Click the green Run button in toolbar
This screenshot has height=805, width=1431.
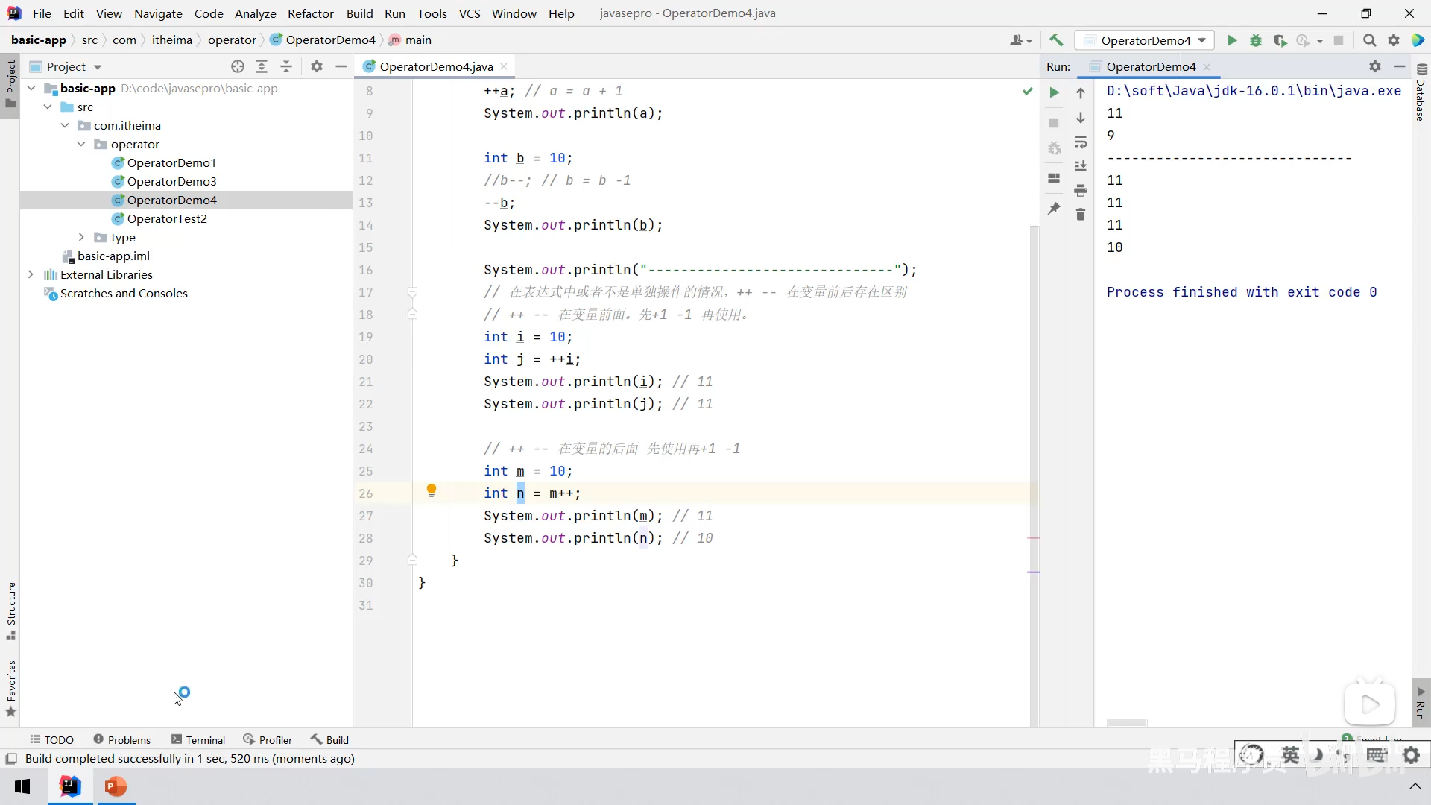(1232, 40)
